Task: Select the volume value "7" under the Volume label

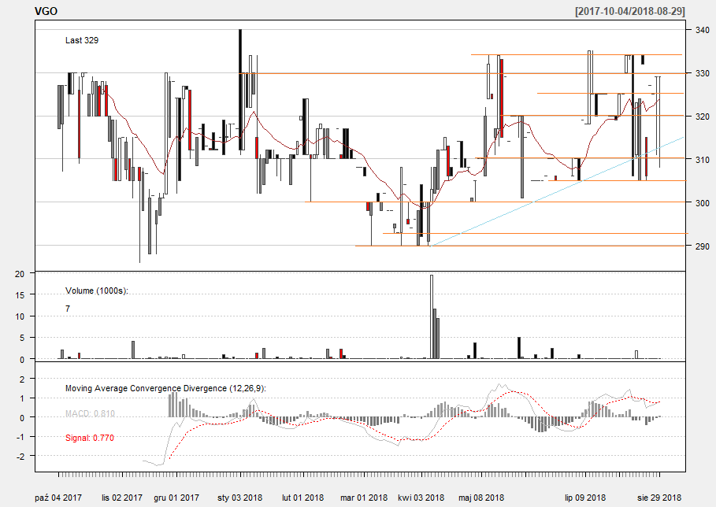Action: tap(68, 309)
